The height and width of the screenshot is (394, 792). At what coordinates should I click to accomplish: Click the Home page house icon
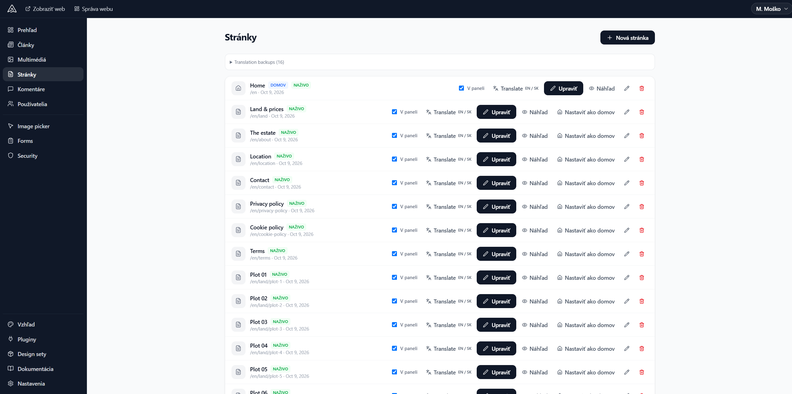(238, 88)
